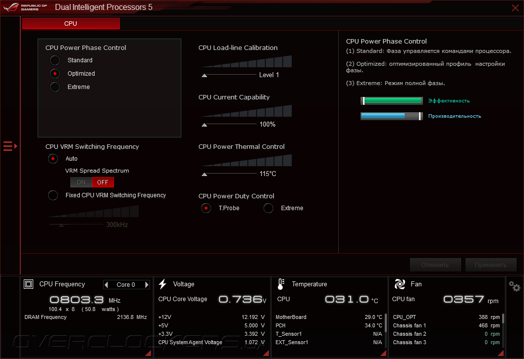This screenshot has height=359, width=524.
Task: Adjust the 300kHz VRM frequency slider
Action: (61, 225)
